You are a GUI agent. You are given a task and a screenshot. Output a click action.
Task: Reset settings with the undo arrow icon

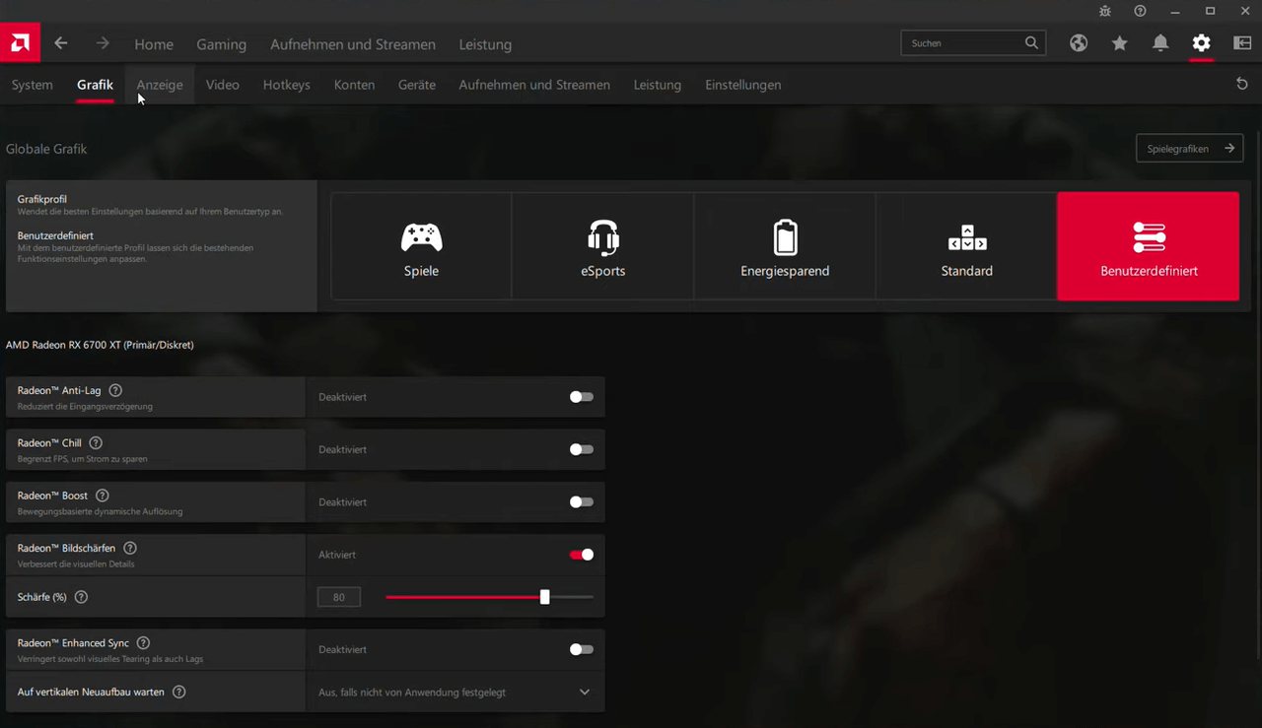click(x=1242, y=84)
